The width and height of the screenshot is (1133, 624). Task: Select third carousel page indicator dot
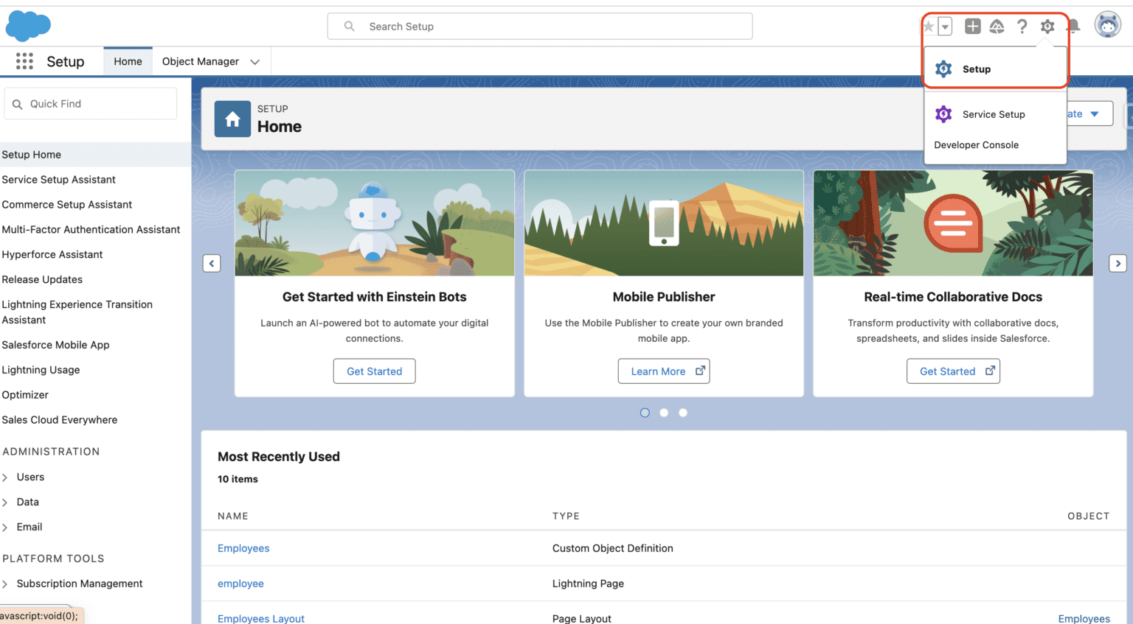(683, 413)
